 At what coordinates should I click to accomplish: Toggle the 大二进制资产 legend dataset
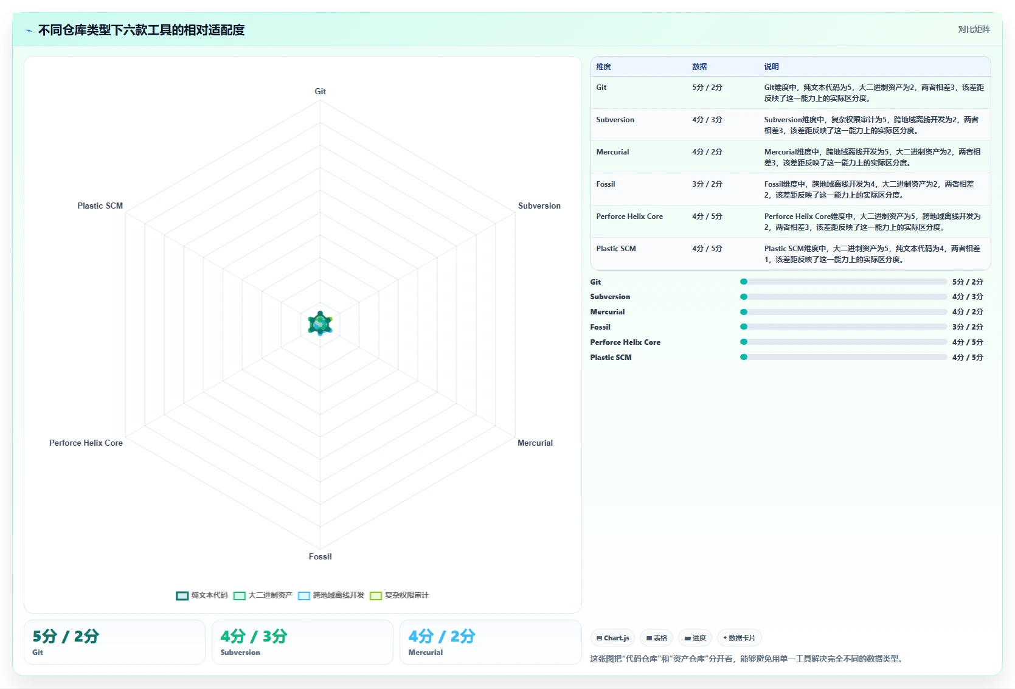pos(263,595)
